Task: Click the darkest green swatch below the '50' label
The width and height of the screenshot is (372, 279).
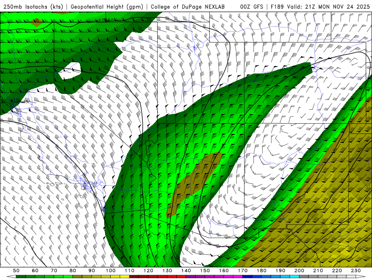Action: (x=21, y=277)
